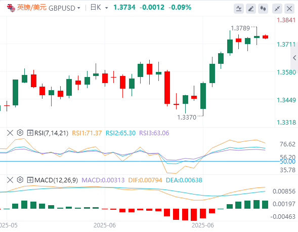Open the line chart indicator icon

coord(239,9)
